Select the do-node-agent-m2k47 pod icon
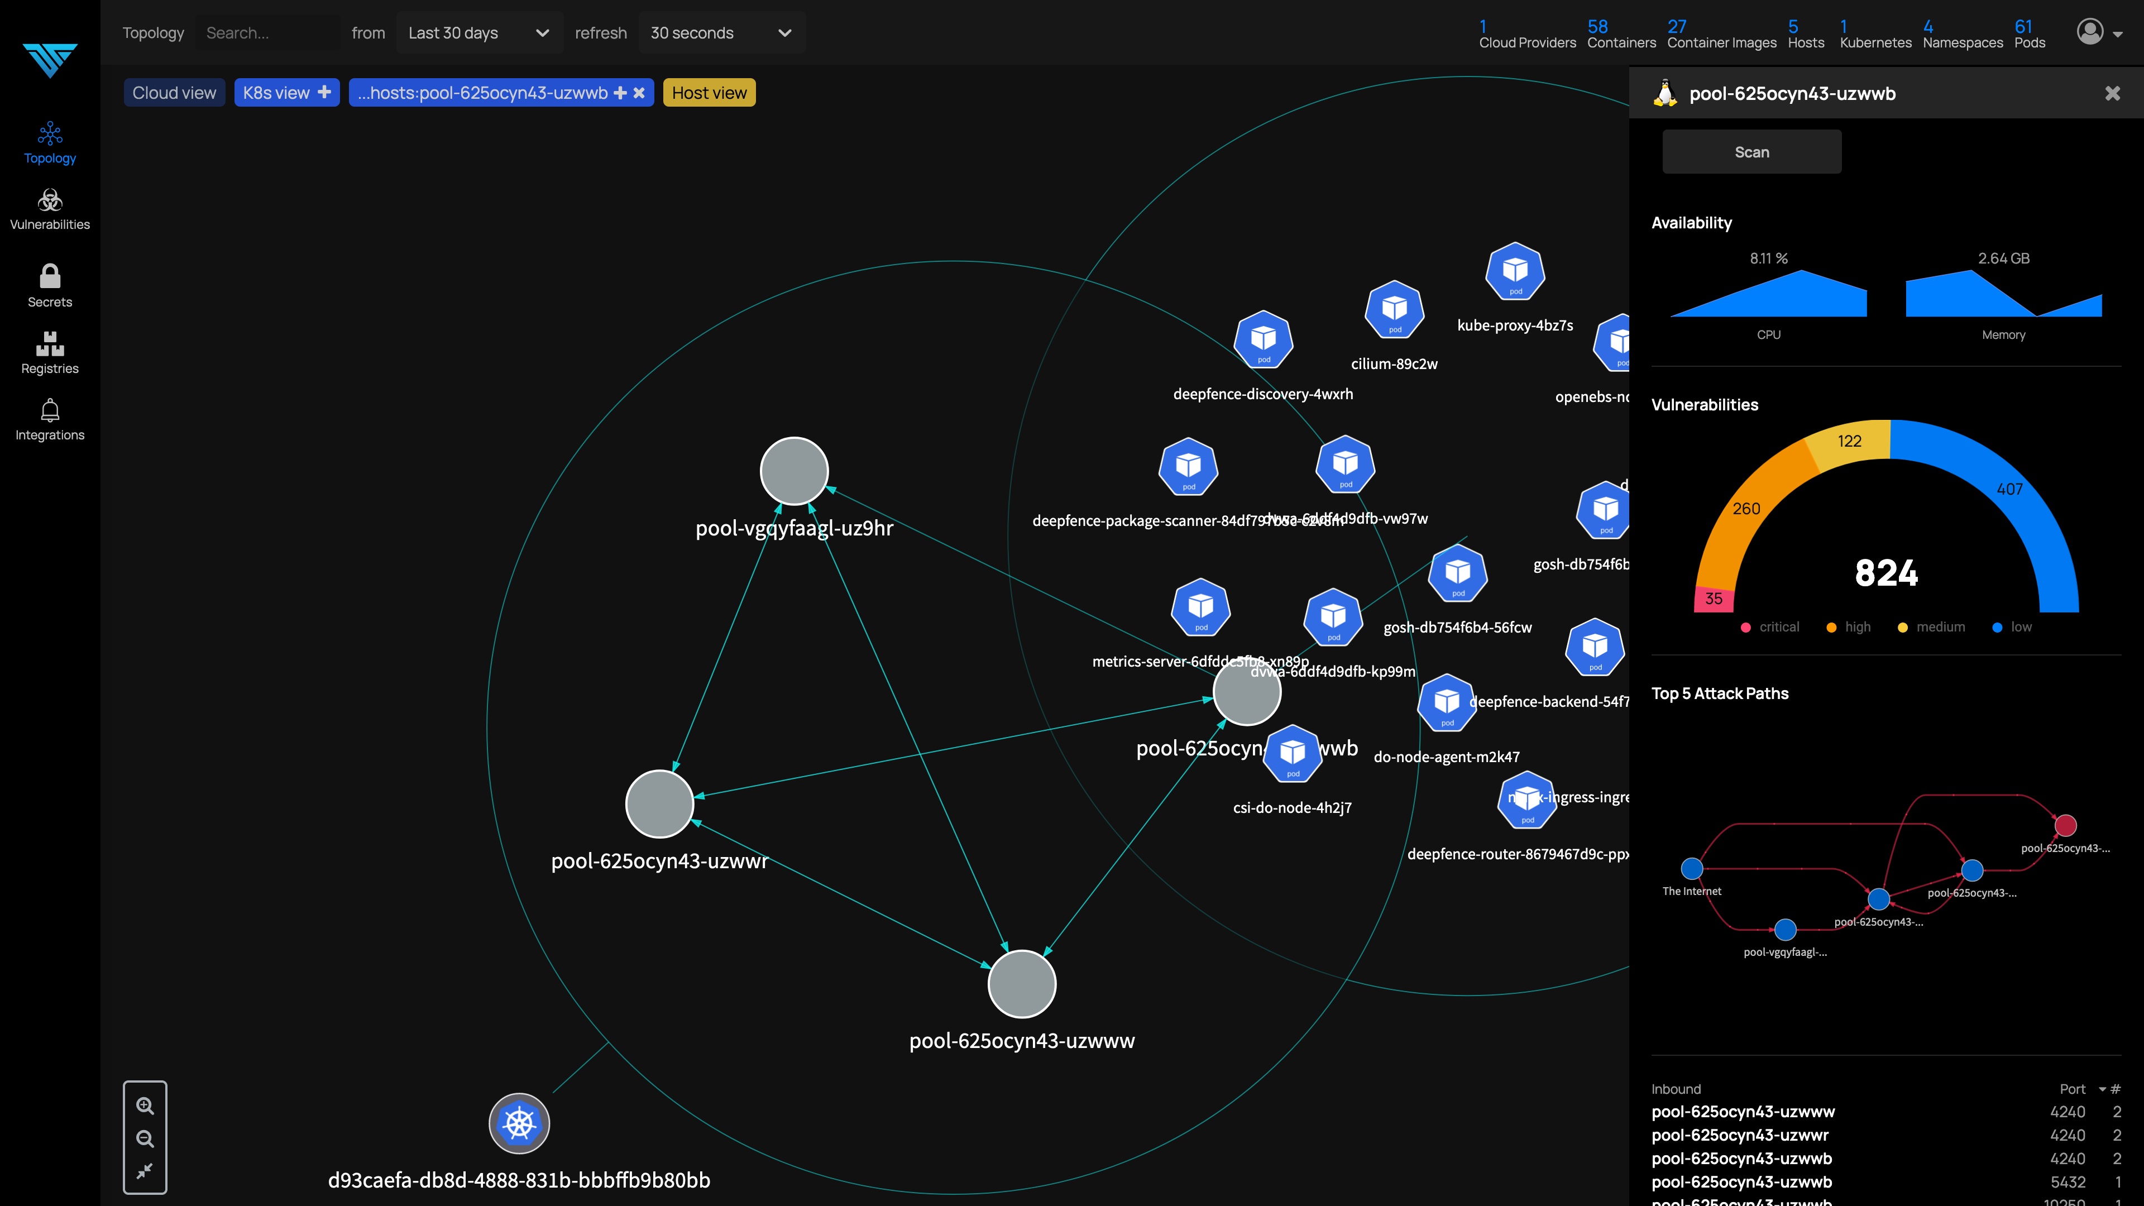 (x=1447, y=703)
